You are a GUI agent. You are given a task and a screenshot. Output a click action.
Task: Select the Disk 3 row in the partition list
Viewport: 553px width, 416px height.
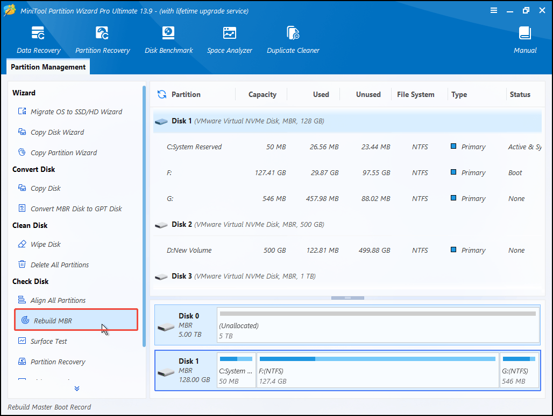348,276
